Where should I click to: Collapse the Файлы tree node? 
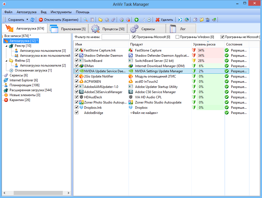tap(6, 61)
